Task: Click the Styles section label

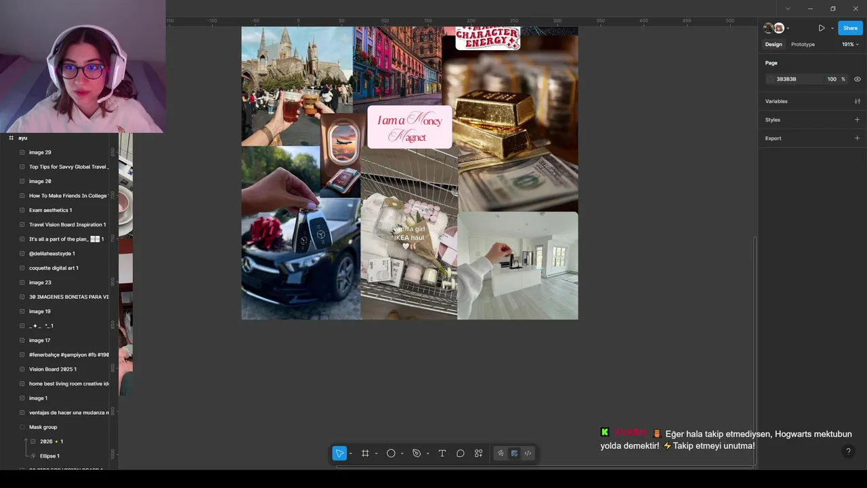Action: coord(773,120)
